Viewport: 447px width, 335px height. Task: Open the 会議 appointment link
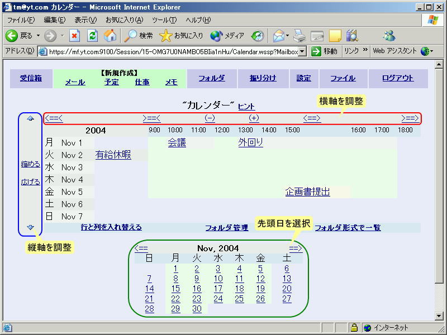(x=177, y=143)
